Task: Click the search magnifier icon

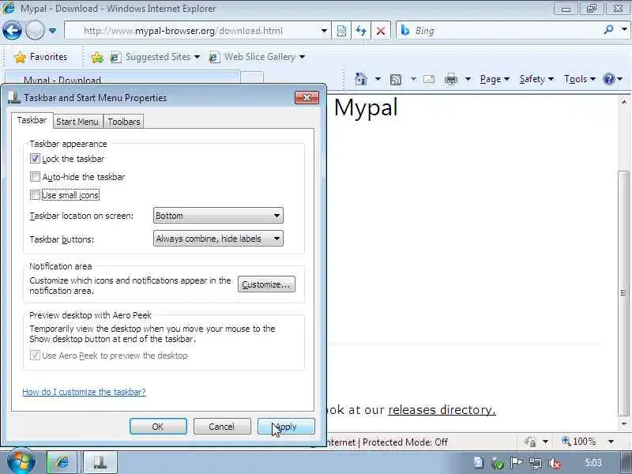Action: [x=608, y=29]
